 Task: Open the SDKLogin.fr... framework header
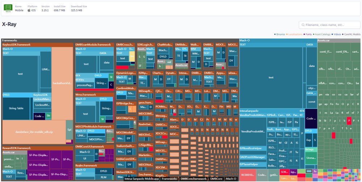coord(146,45)
